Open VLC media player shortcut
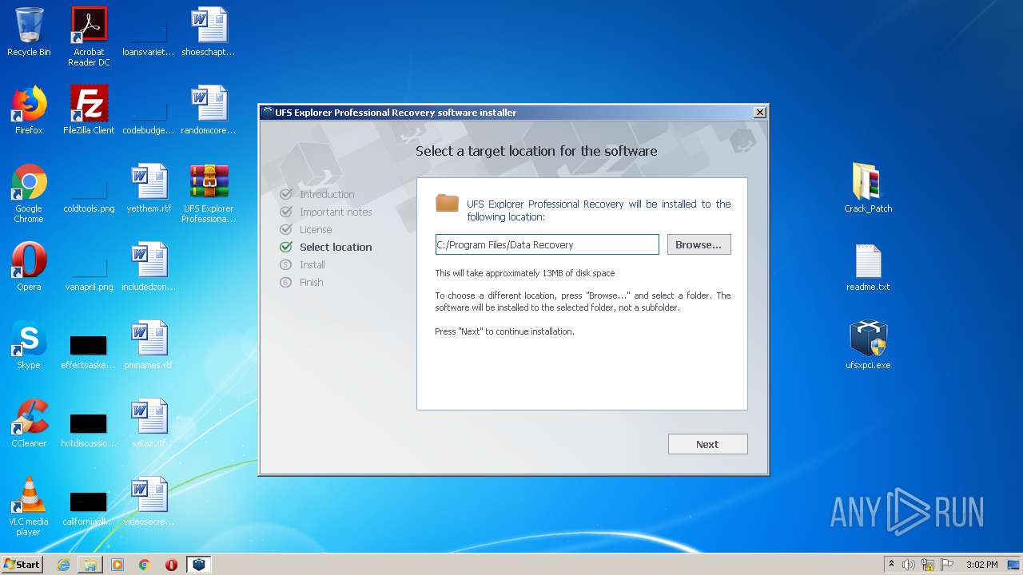The image size is (1023, 575). click(29, 506)
